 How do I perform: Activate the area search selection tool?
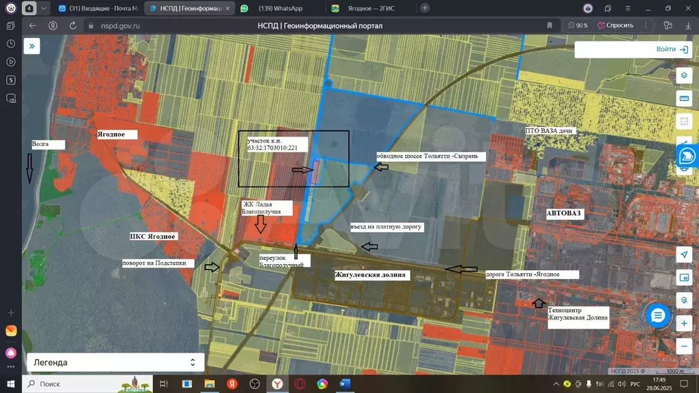coord(684,121)
